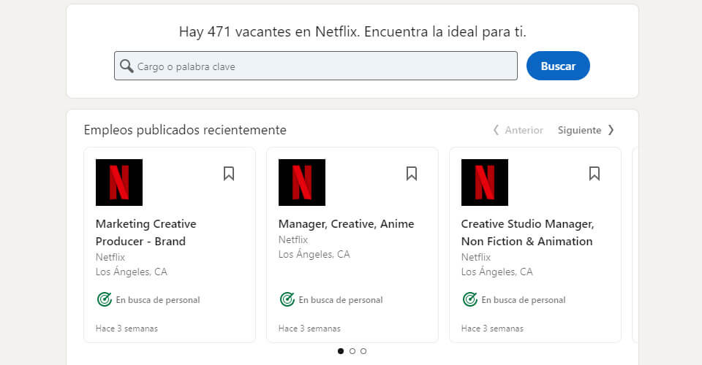The image size is (702, 365).
Task: Click the hiring target icon on Creative Studio Manager card
Action: point(469,299)
